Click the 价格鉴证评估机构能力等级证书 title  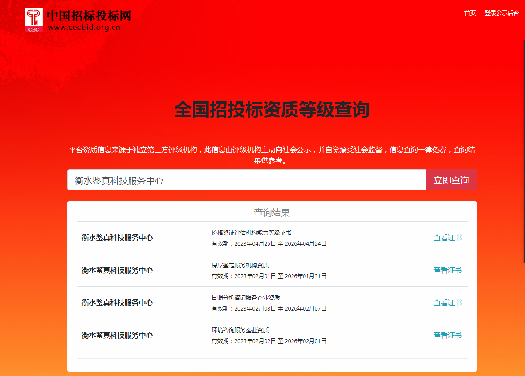click(x=251, y=233)
